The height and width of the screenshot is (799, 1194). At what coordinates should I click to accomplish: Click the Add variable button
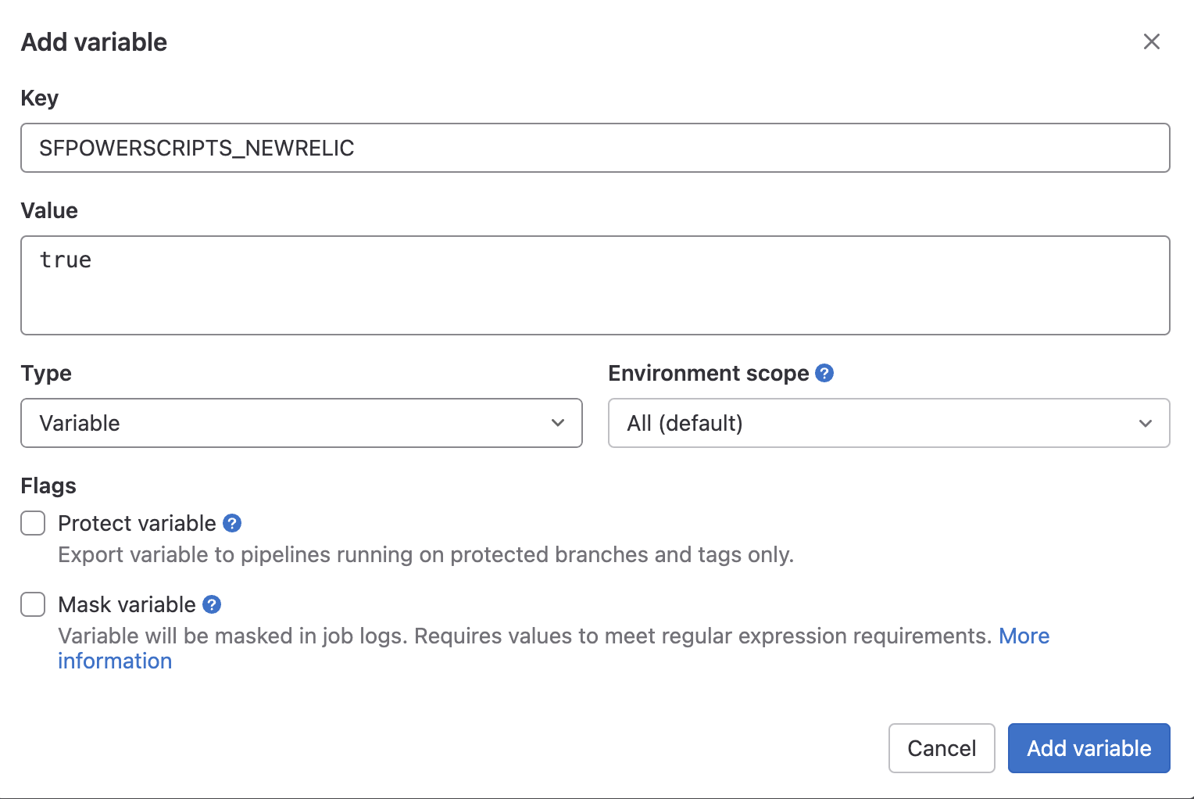click(x=1089, y=748)
